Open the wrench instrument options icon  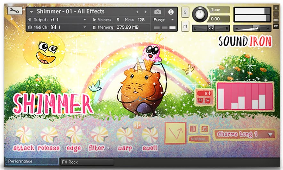coord(15,11)
